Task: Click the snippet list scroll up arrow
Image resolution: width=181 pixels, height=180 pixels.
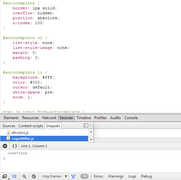Action: click(91, 132)
